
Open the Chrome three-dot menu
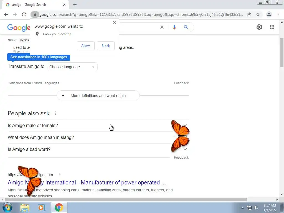[278, 14]
